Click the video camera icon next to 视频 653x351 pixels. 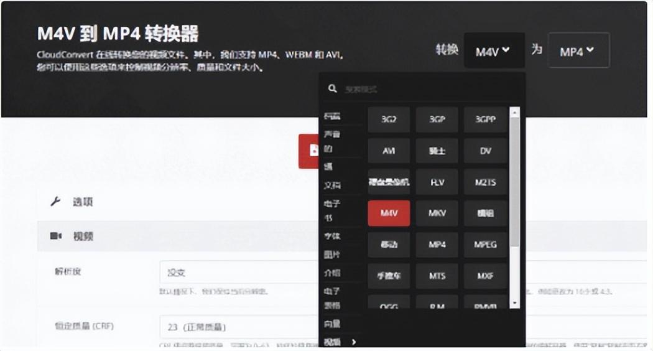56,236
